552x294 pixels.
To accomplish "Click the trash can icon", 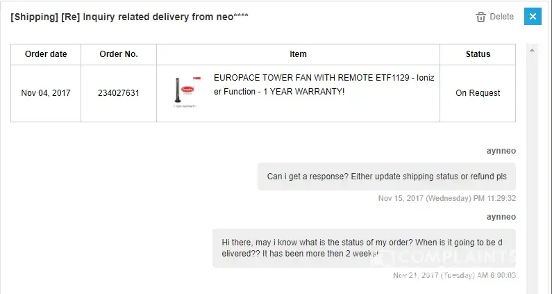I will point(480,17).
